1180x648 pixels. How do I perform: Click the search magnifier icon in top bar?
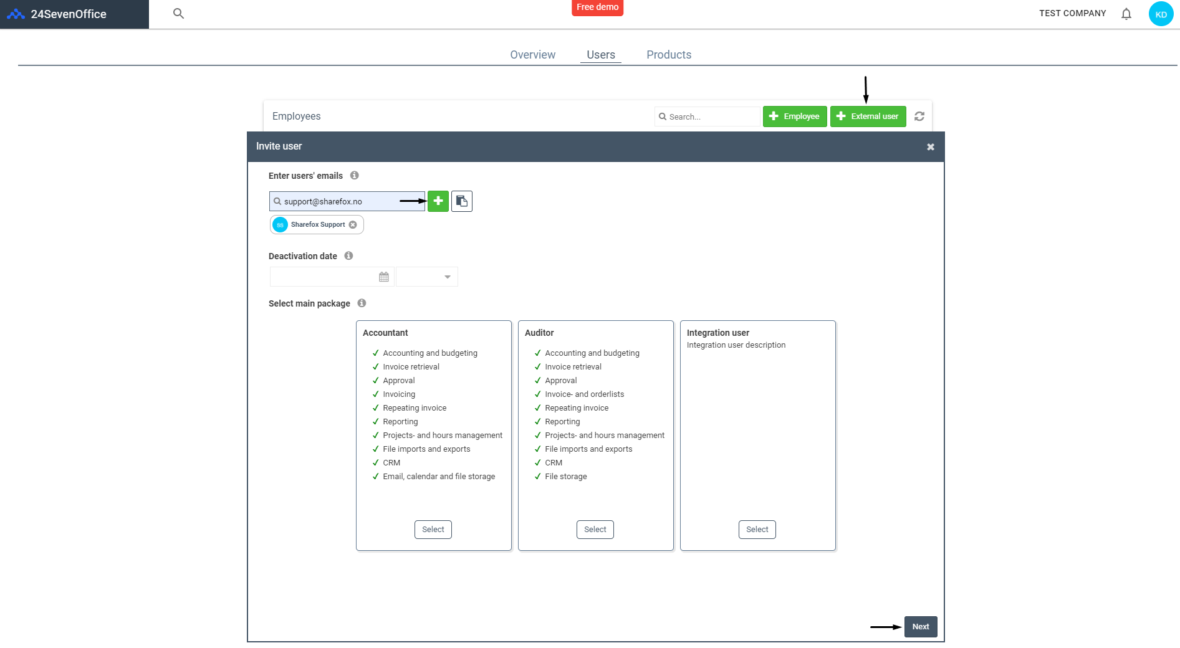178,14
